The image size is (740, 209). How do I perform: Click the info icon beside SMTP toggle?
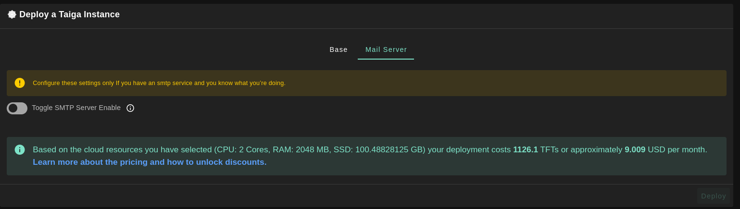pos(130,108)
